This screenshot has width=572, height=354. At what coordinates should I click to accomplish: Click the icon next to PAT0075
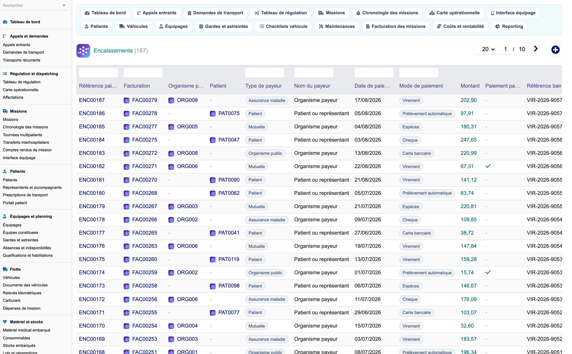pyautogui.click(x=213, y=113)
